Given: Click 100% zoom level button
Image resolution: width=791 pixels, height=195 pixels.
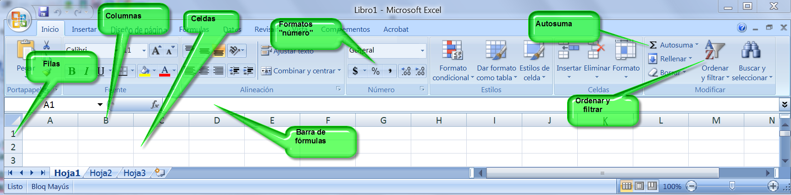Looking at the screenshot, I should tap(672, 186).
